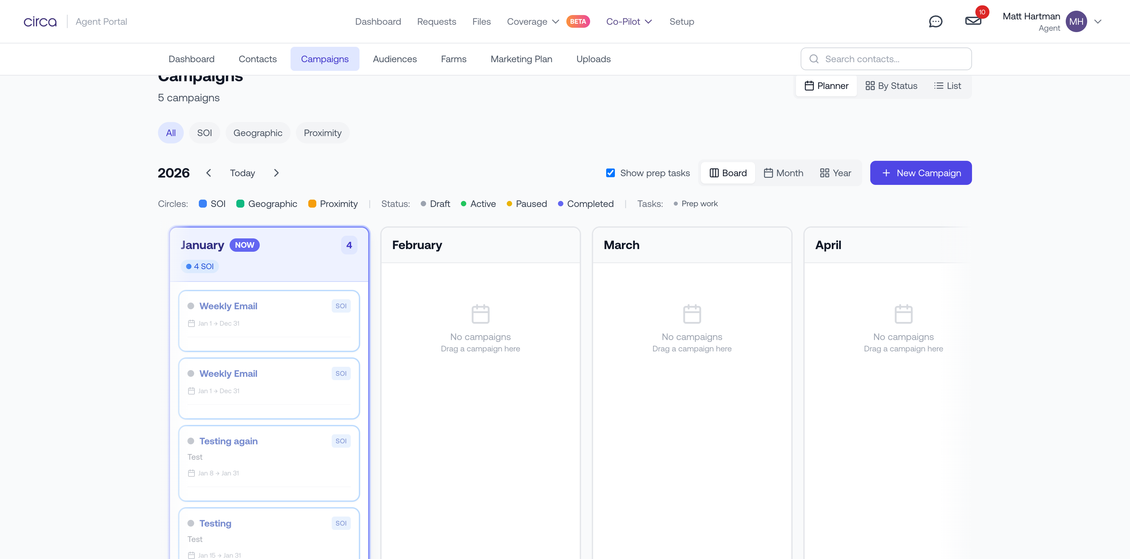The width and height of the screenshot is (1130, 559).
Task: Click the MH user avatar
Action: point(1076,21)
